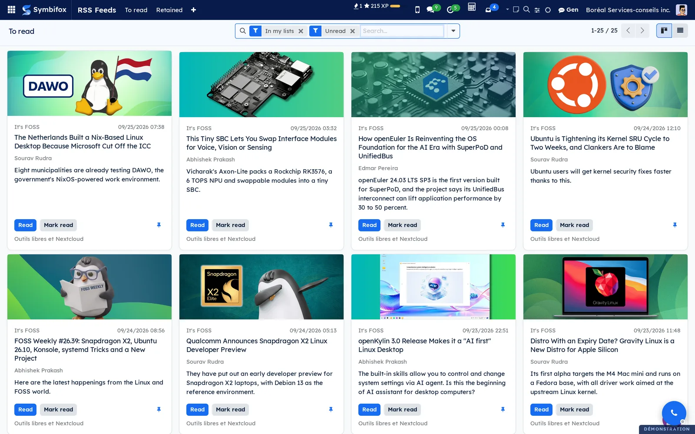Click Read on Netherlands Nix-Based Linux card

click(x=25, y=225)
